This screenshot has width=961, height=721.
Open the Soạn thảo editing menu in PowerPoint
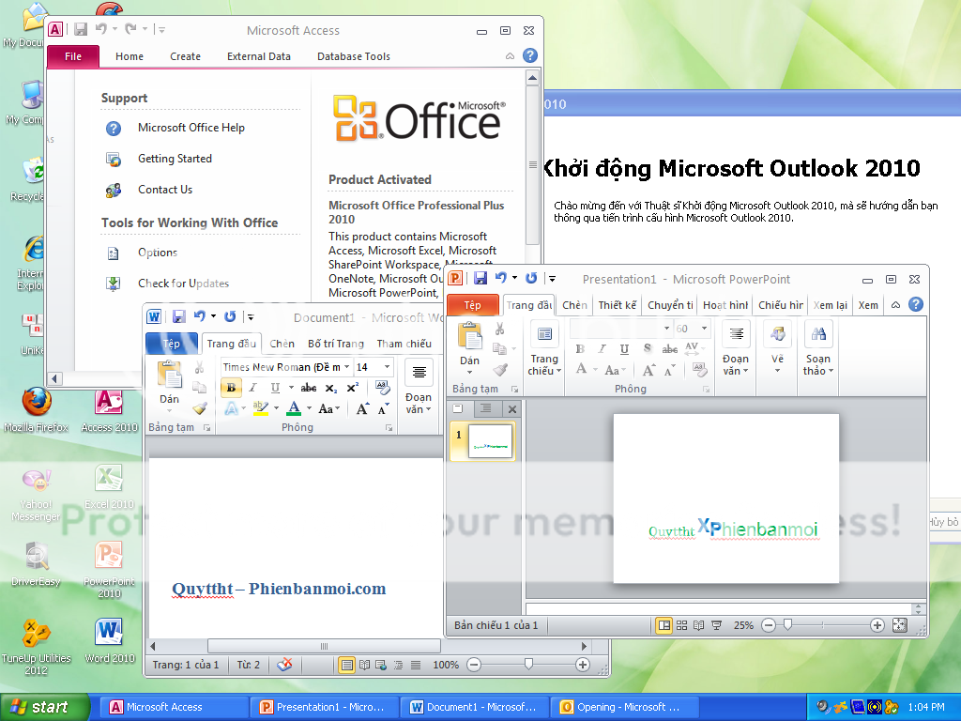point(818,347)
